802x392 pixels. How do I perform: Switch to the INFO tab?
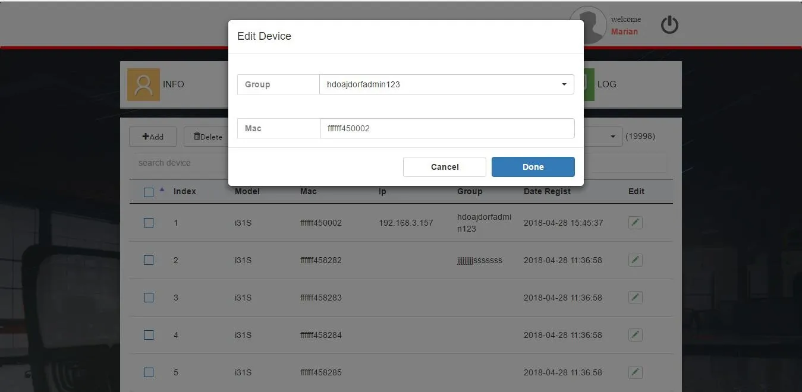point(174,84)
